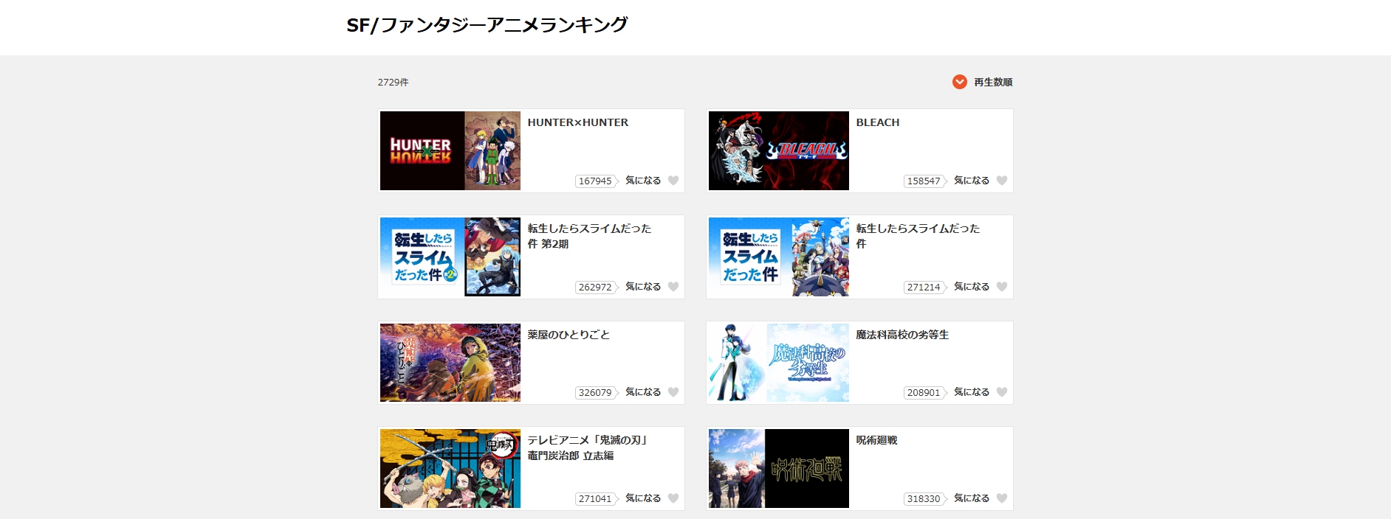This screenshot has height=519, width=1391.
Task: Click the 318330 play count badge
Action: [x=925, y=499]
